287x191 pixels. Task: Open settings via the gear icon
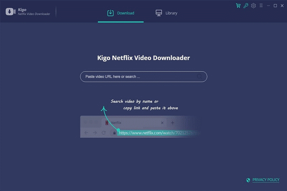click(x=253, y=6)
